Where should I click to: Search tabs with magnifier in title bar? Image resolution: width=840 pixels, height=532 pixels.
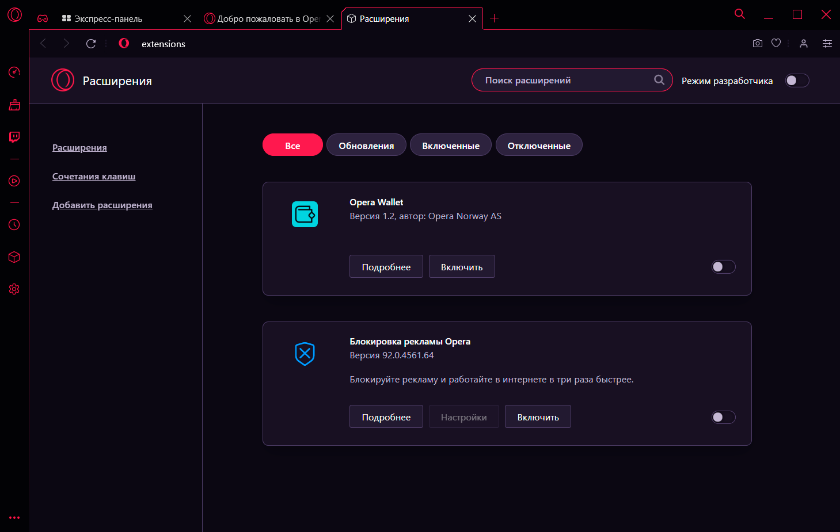point(740,14)
